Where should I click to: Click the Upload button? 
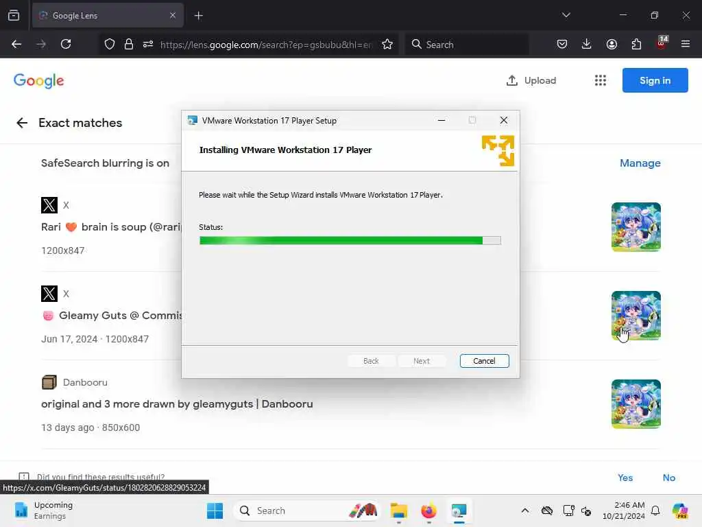(531, 80)
